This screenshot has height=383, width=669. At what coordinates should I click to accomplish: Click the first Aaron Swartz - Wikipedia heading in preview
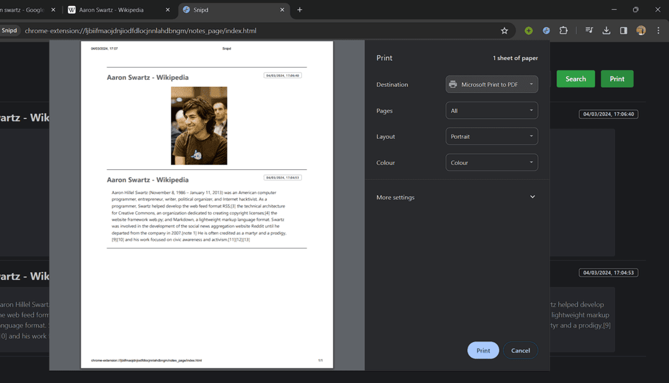click(x=147, y=77)
